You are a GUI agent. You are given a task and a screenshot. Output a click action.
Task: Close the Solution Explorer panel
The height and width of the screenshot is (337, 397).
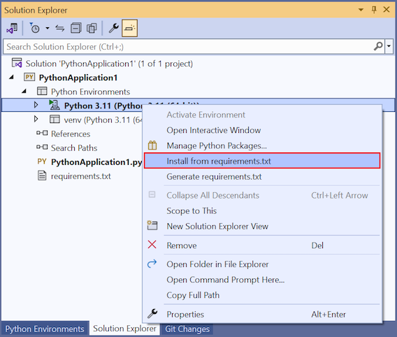point(387,10)
